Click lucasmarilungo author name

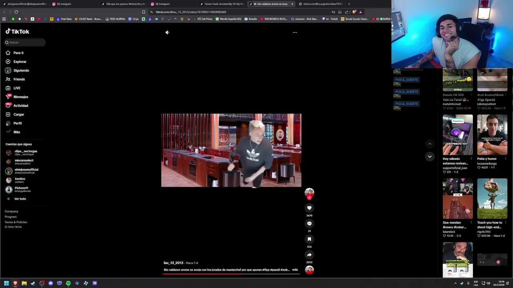point(487,164)
